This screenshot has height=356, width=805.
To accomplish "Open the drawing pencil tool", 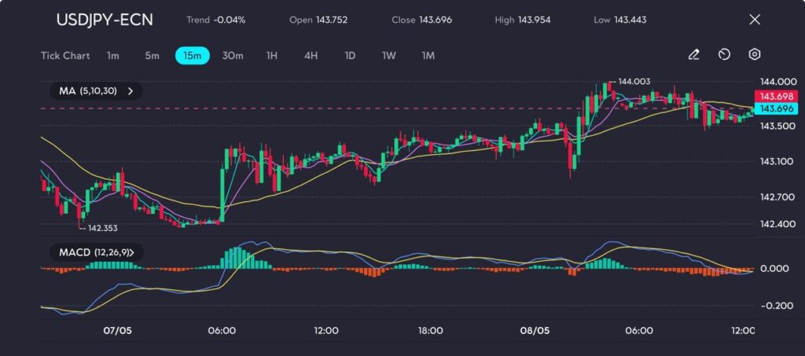I will tap(693, 55).
